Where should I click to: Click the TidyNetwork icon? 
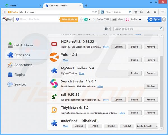(x=54, y=110)
